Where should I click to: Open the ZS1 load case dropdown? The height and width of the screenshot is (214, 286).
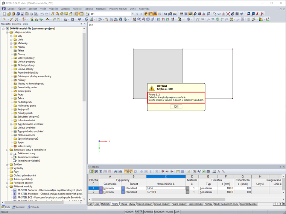tap(132, 14)
